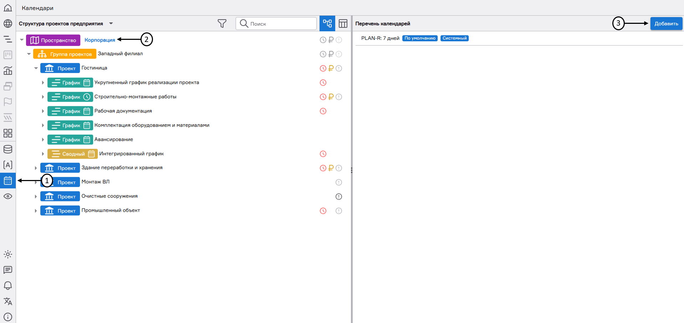Expand the Строительно-монтажные работы schedule
The width and height of the screenshot is (684, 323).
coord(43,97)
